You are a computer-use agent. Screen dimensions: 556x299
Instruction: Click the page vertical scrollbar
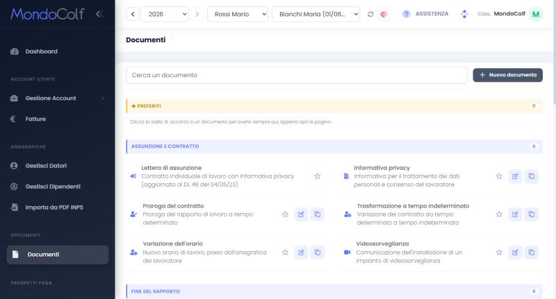[x=554, y=53]
